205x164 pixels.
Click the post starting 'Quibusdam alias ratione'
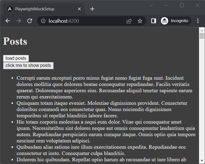pos(101,150)
